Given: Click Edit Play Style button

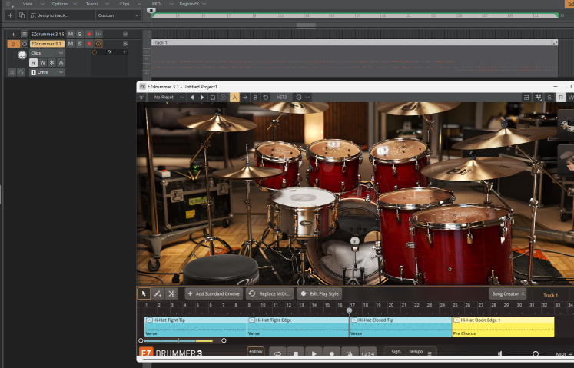Looking at the screenshot, I should point(319,293).
